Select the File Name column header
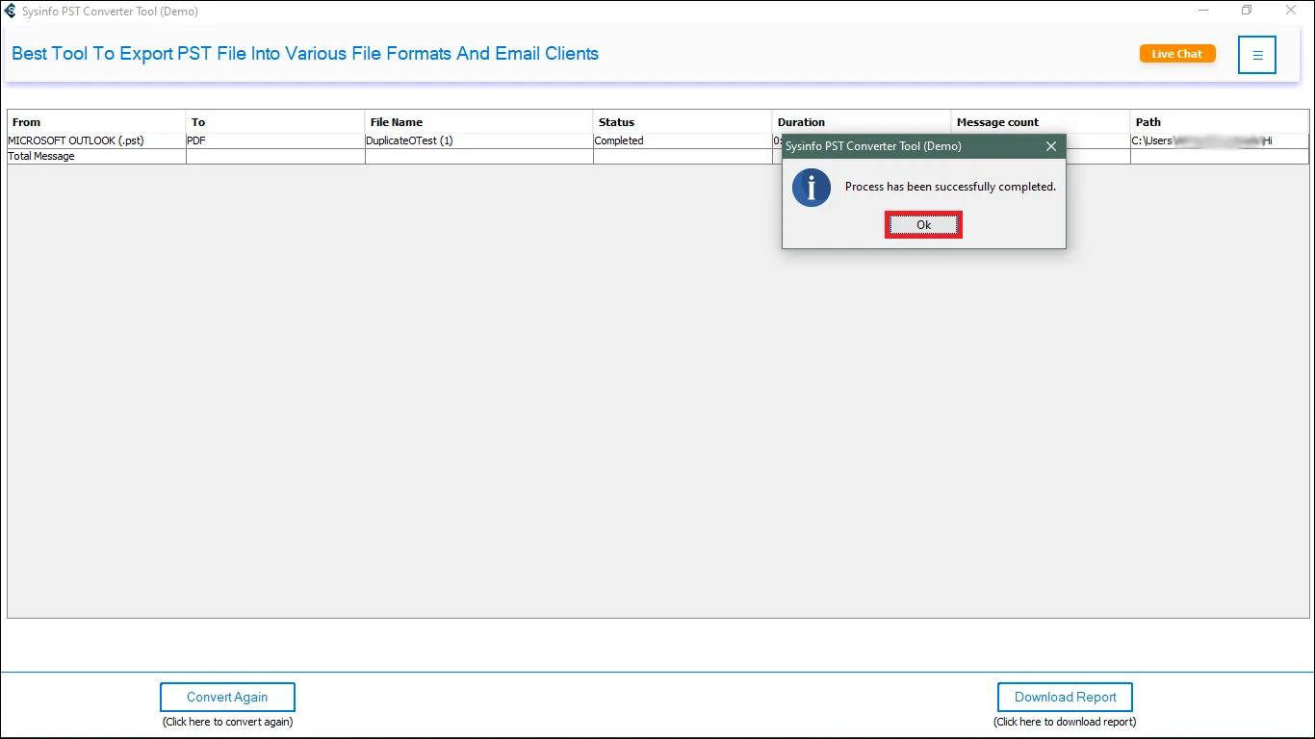 (478, 122)
